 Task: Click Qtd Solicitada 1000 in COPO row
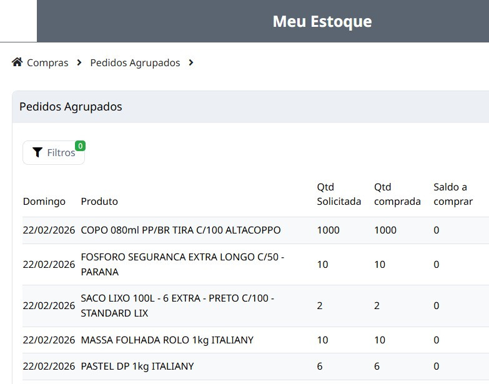(x=328, y=230)
